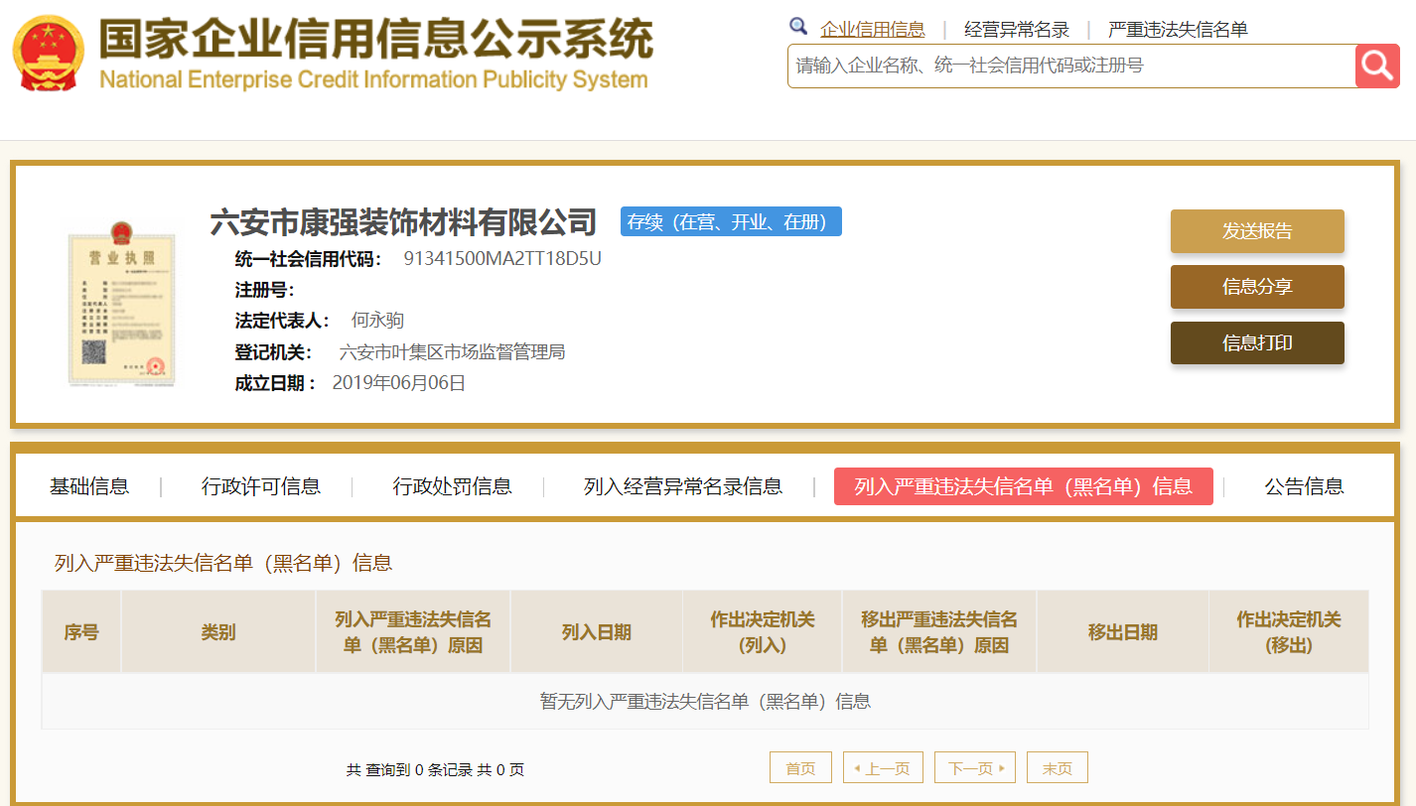Go to 首页 in pagination

pos(800,767)
